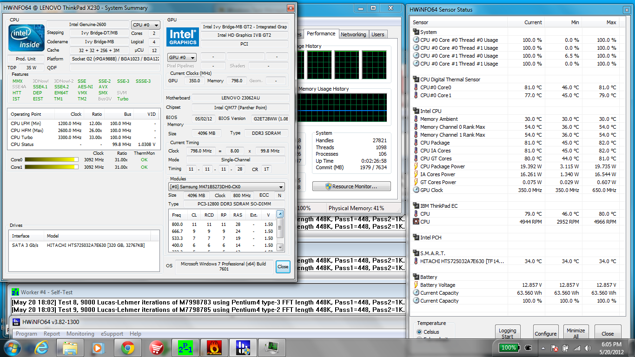Open the Windows Start menu
Screen dimensions: 635x357
tap(13, 347)
